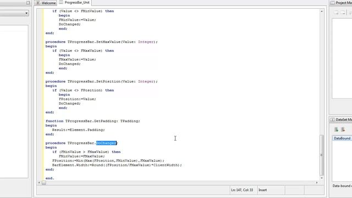Click the horizontal scrollbar left arrow

[x=39, y=183]
